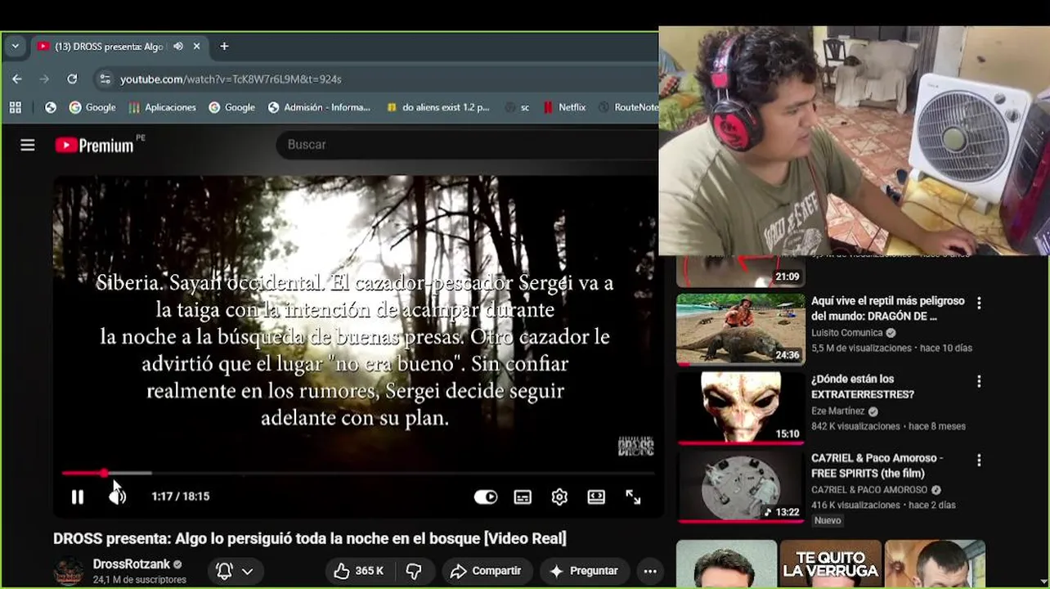This screenshot has height=589, width=1050.
Task: Open the apps grid bookmark icon
Action: (16, 107)
